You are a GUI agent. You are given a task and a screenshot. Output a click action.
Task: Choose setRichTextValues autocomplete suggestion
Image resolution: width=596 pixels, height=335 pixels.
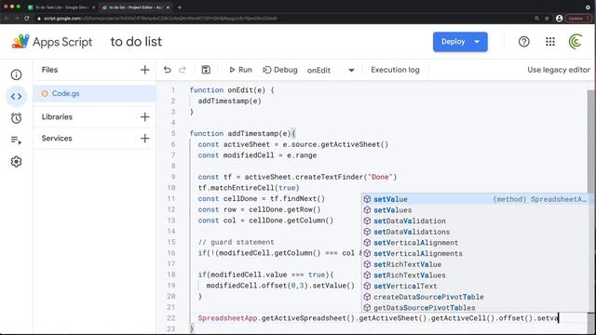click(477, 275)
